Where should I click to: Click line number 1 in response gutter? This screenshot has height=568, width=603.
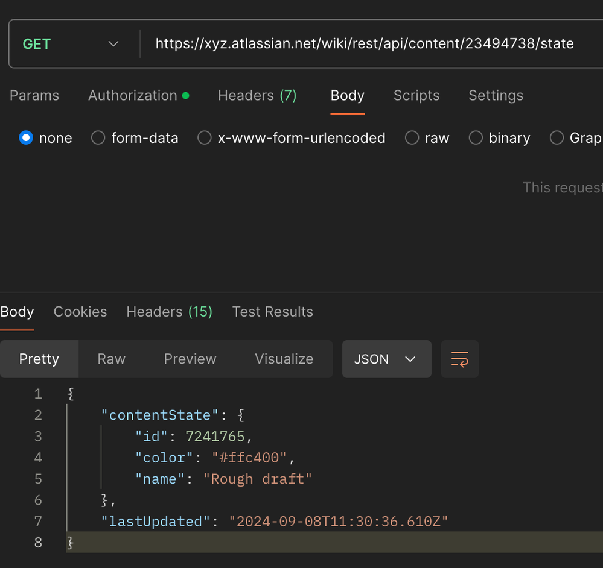[x=37, y=394]
